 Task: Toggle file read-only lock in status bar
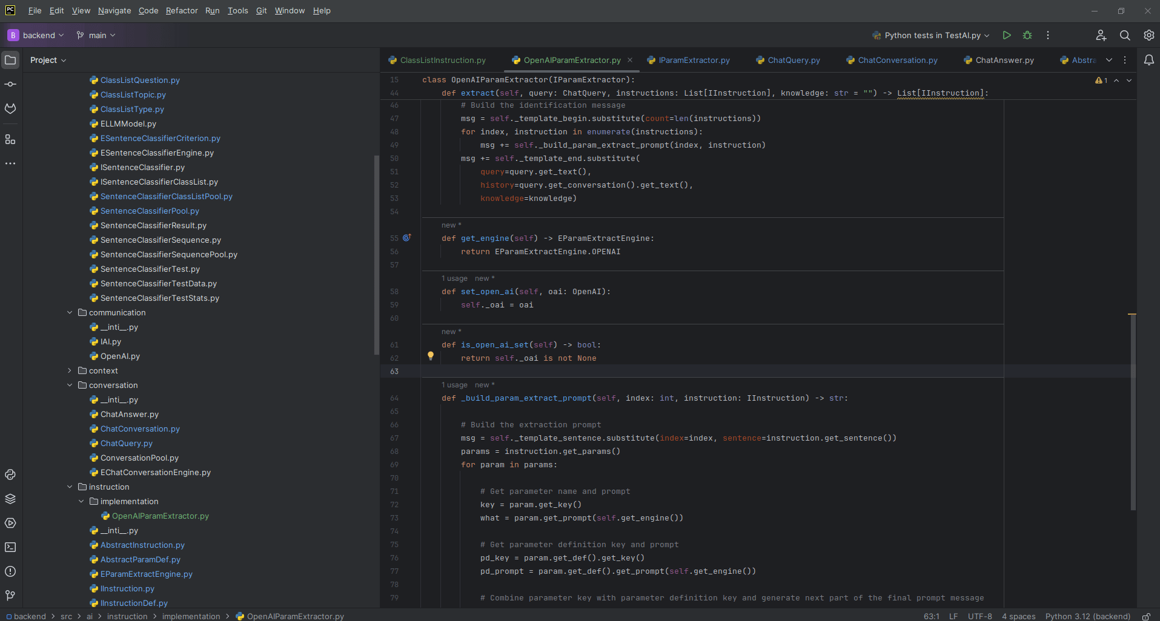[1146, 616]
